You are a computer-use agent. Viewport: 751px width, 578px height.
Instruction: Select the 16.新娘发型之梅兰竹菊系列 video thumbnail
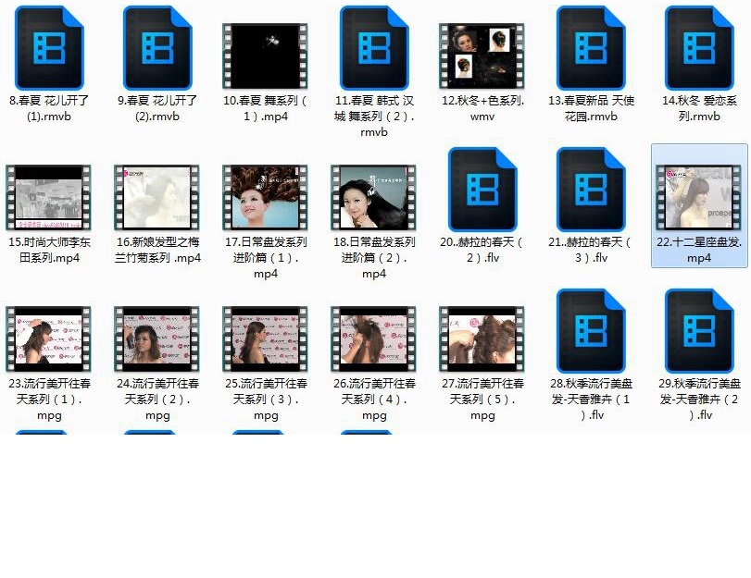click(x=156, y=197)
